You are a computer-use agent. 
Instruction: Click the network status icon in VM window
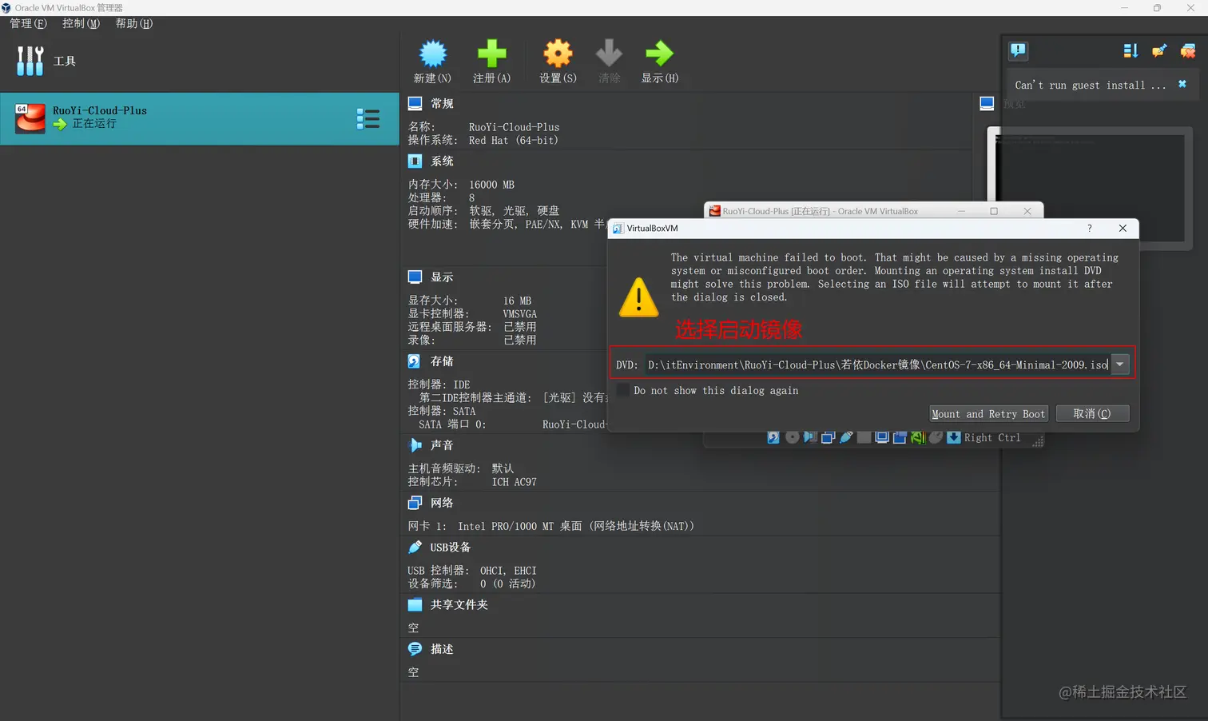[x=829, y=437]
